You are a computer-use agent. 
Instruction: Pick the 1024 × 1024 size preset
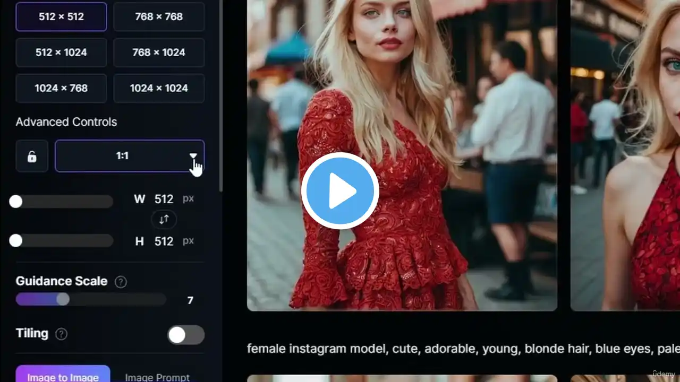click(x=159, y=88)
